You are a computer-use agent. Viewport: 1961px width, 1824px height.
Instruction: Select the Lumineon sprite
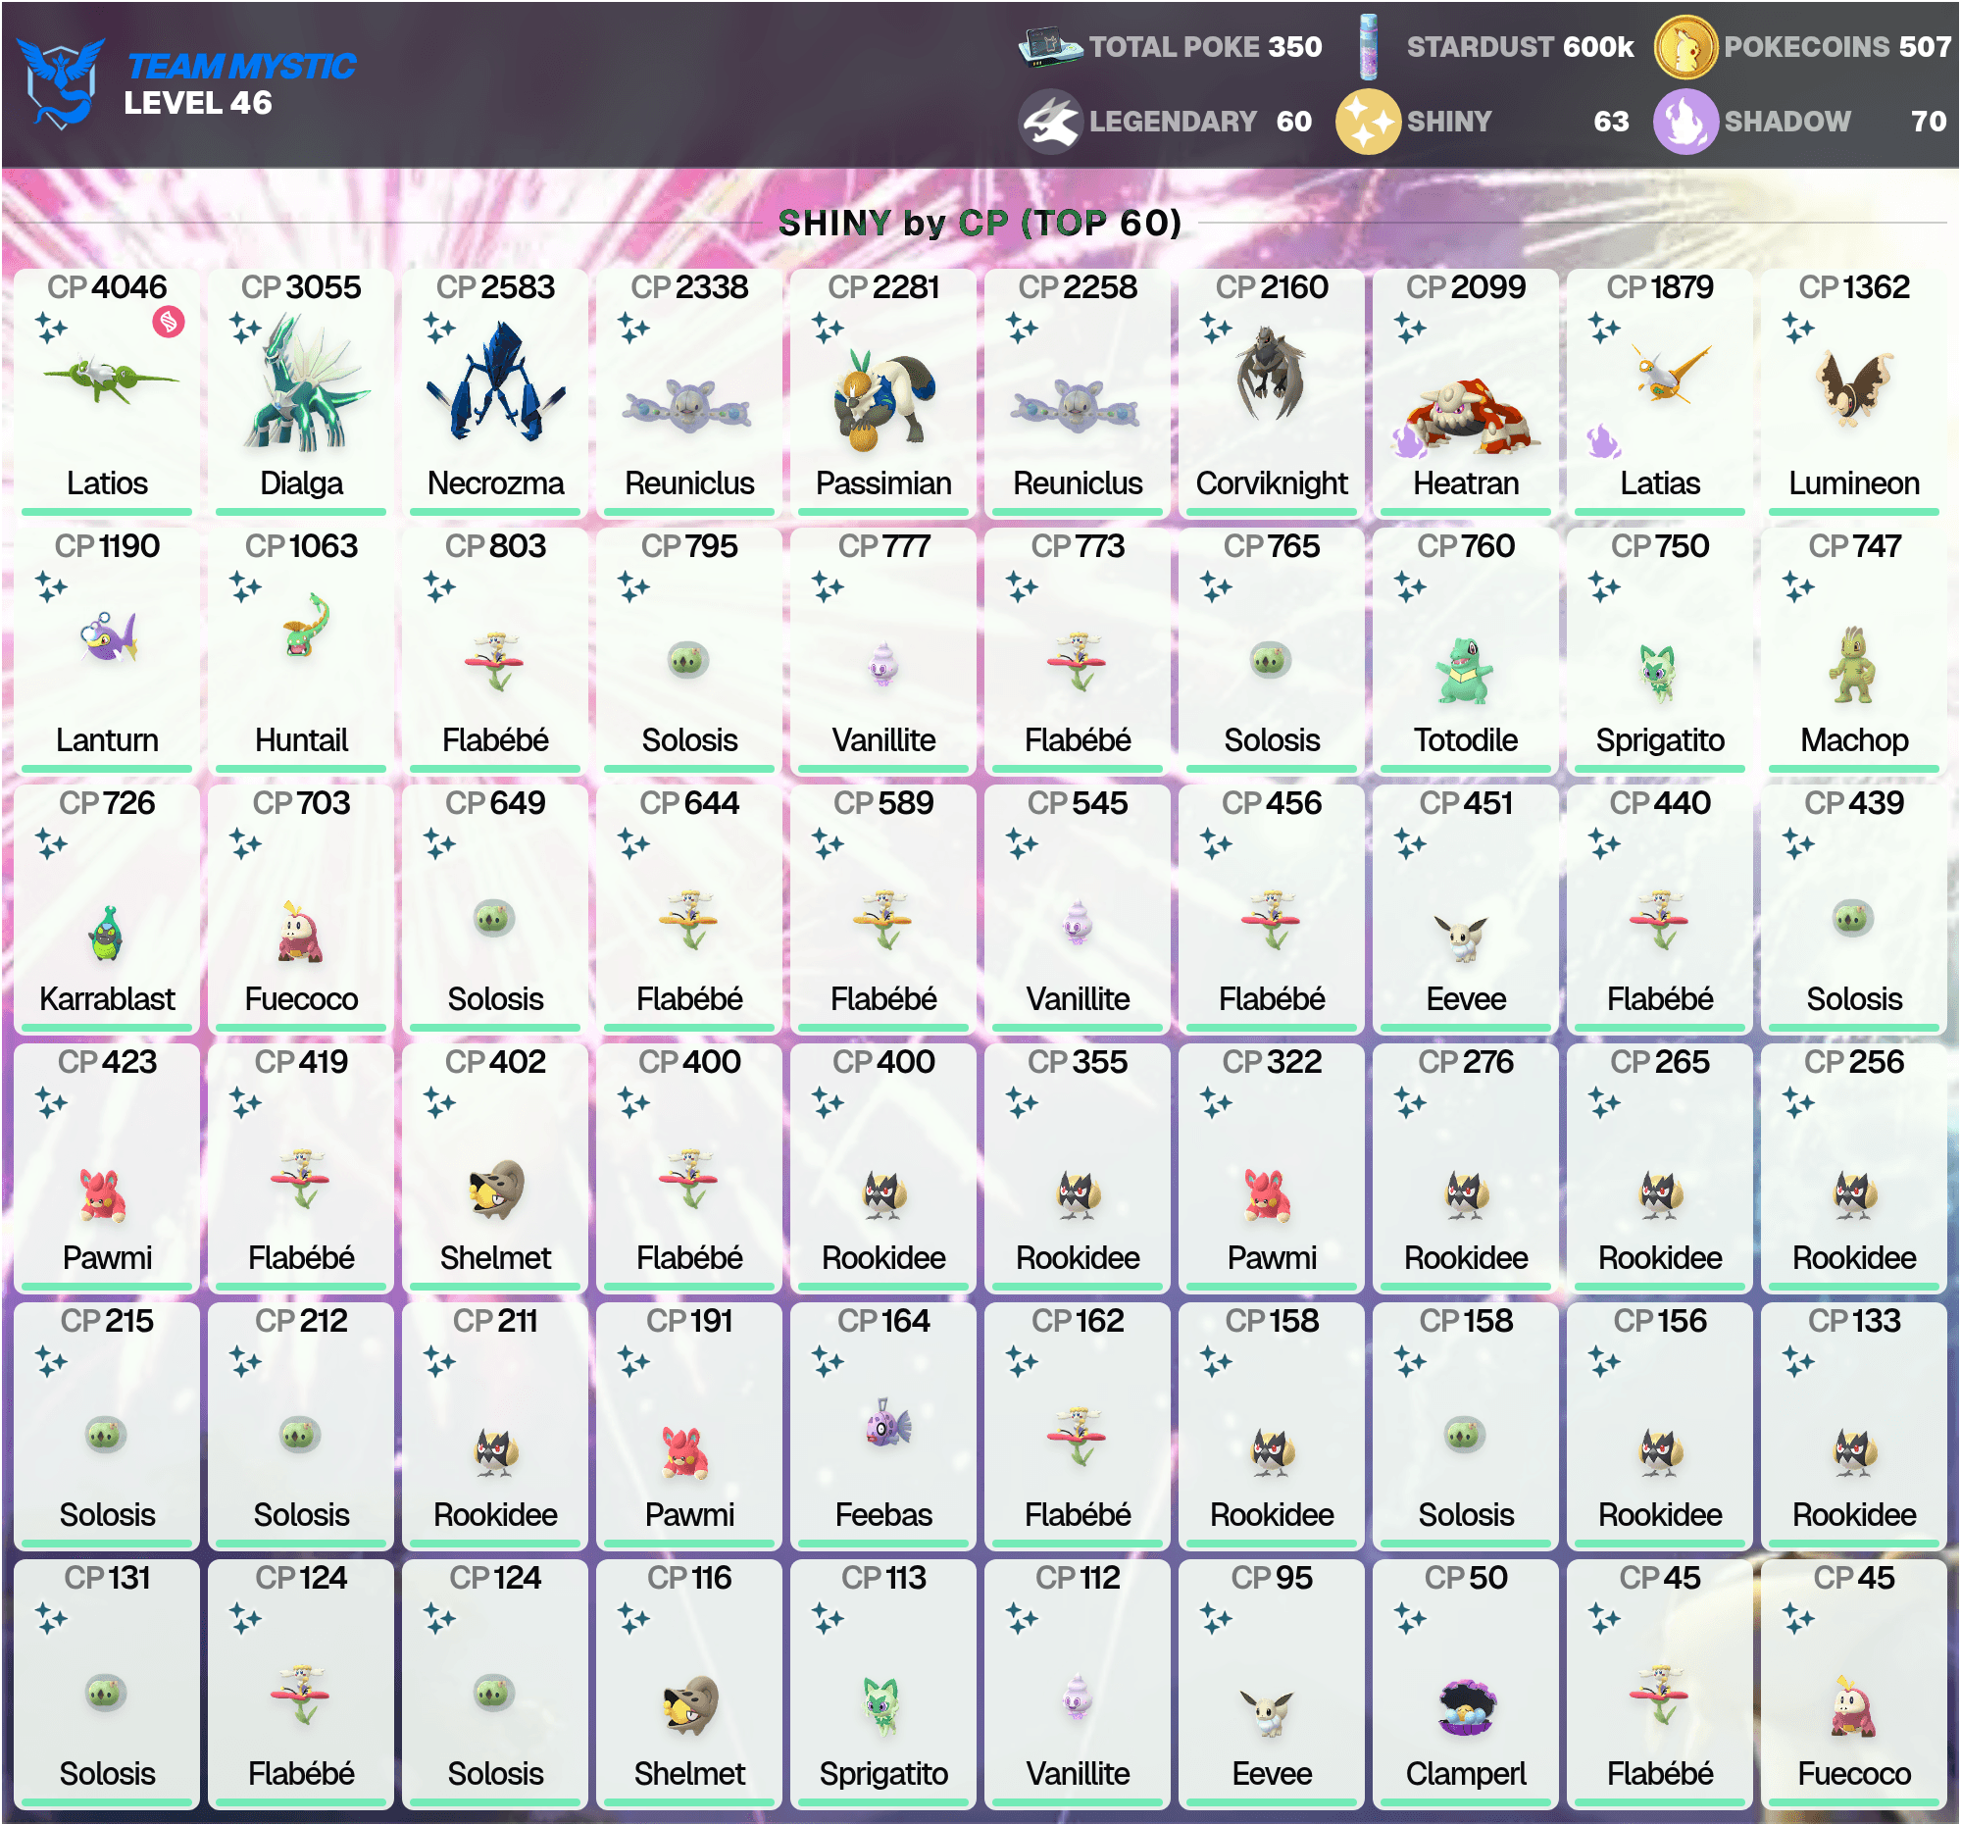[1853, 386]
